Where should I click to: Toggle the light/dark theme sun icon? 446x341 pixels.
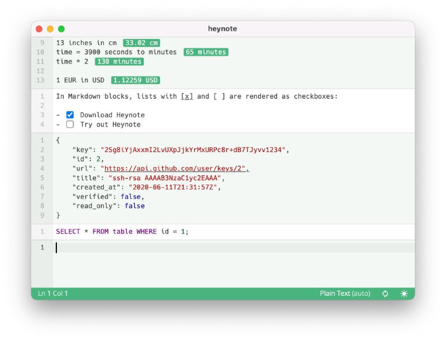(x=404, y=294)
